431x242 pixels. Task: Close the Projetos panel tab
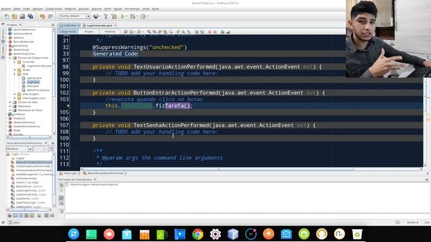20,25
